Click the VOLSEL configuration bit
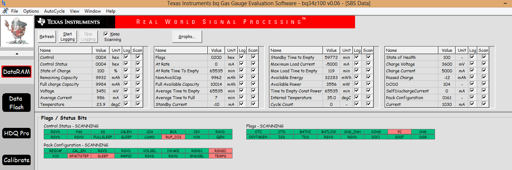 (150, 151)
